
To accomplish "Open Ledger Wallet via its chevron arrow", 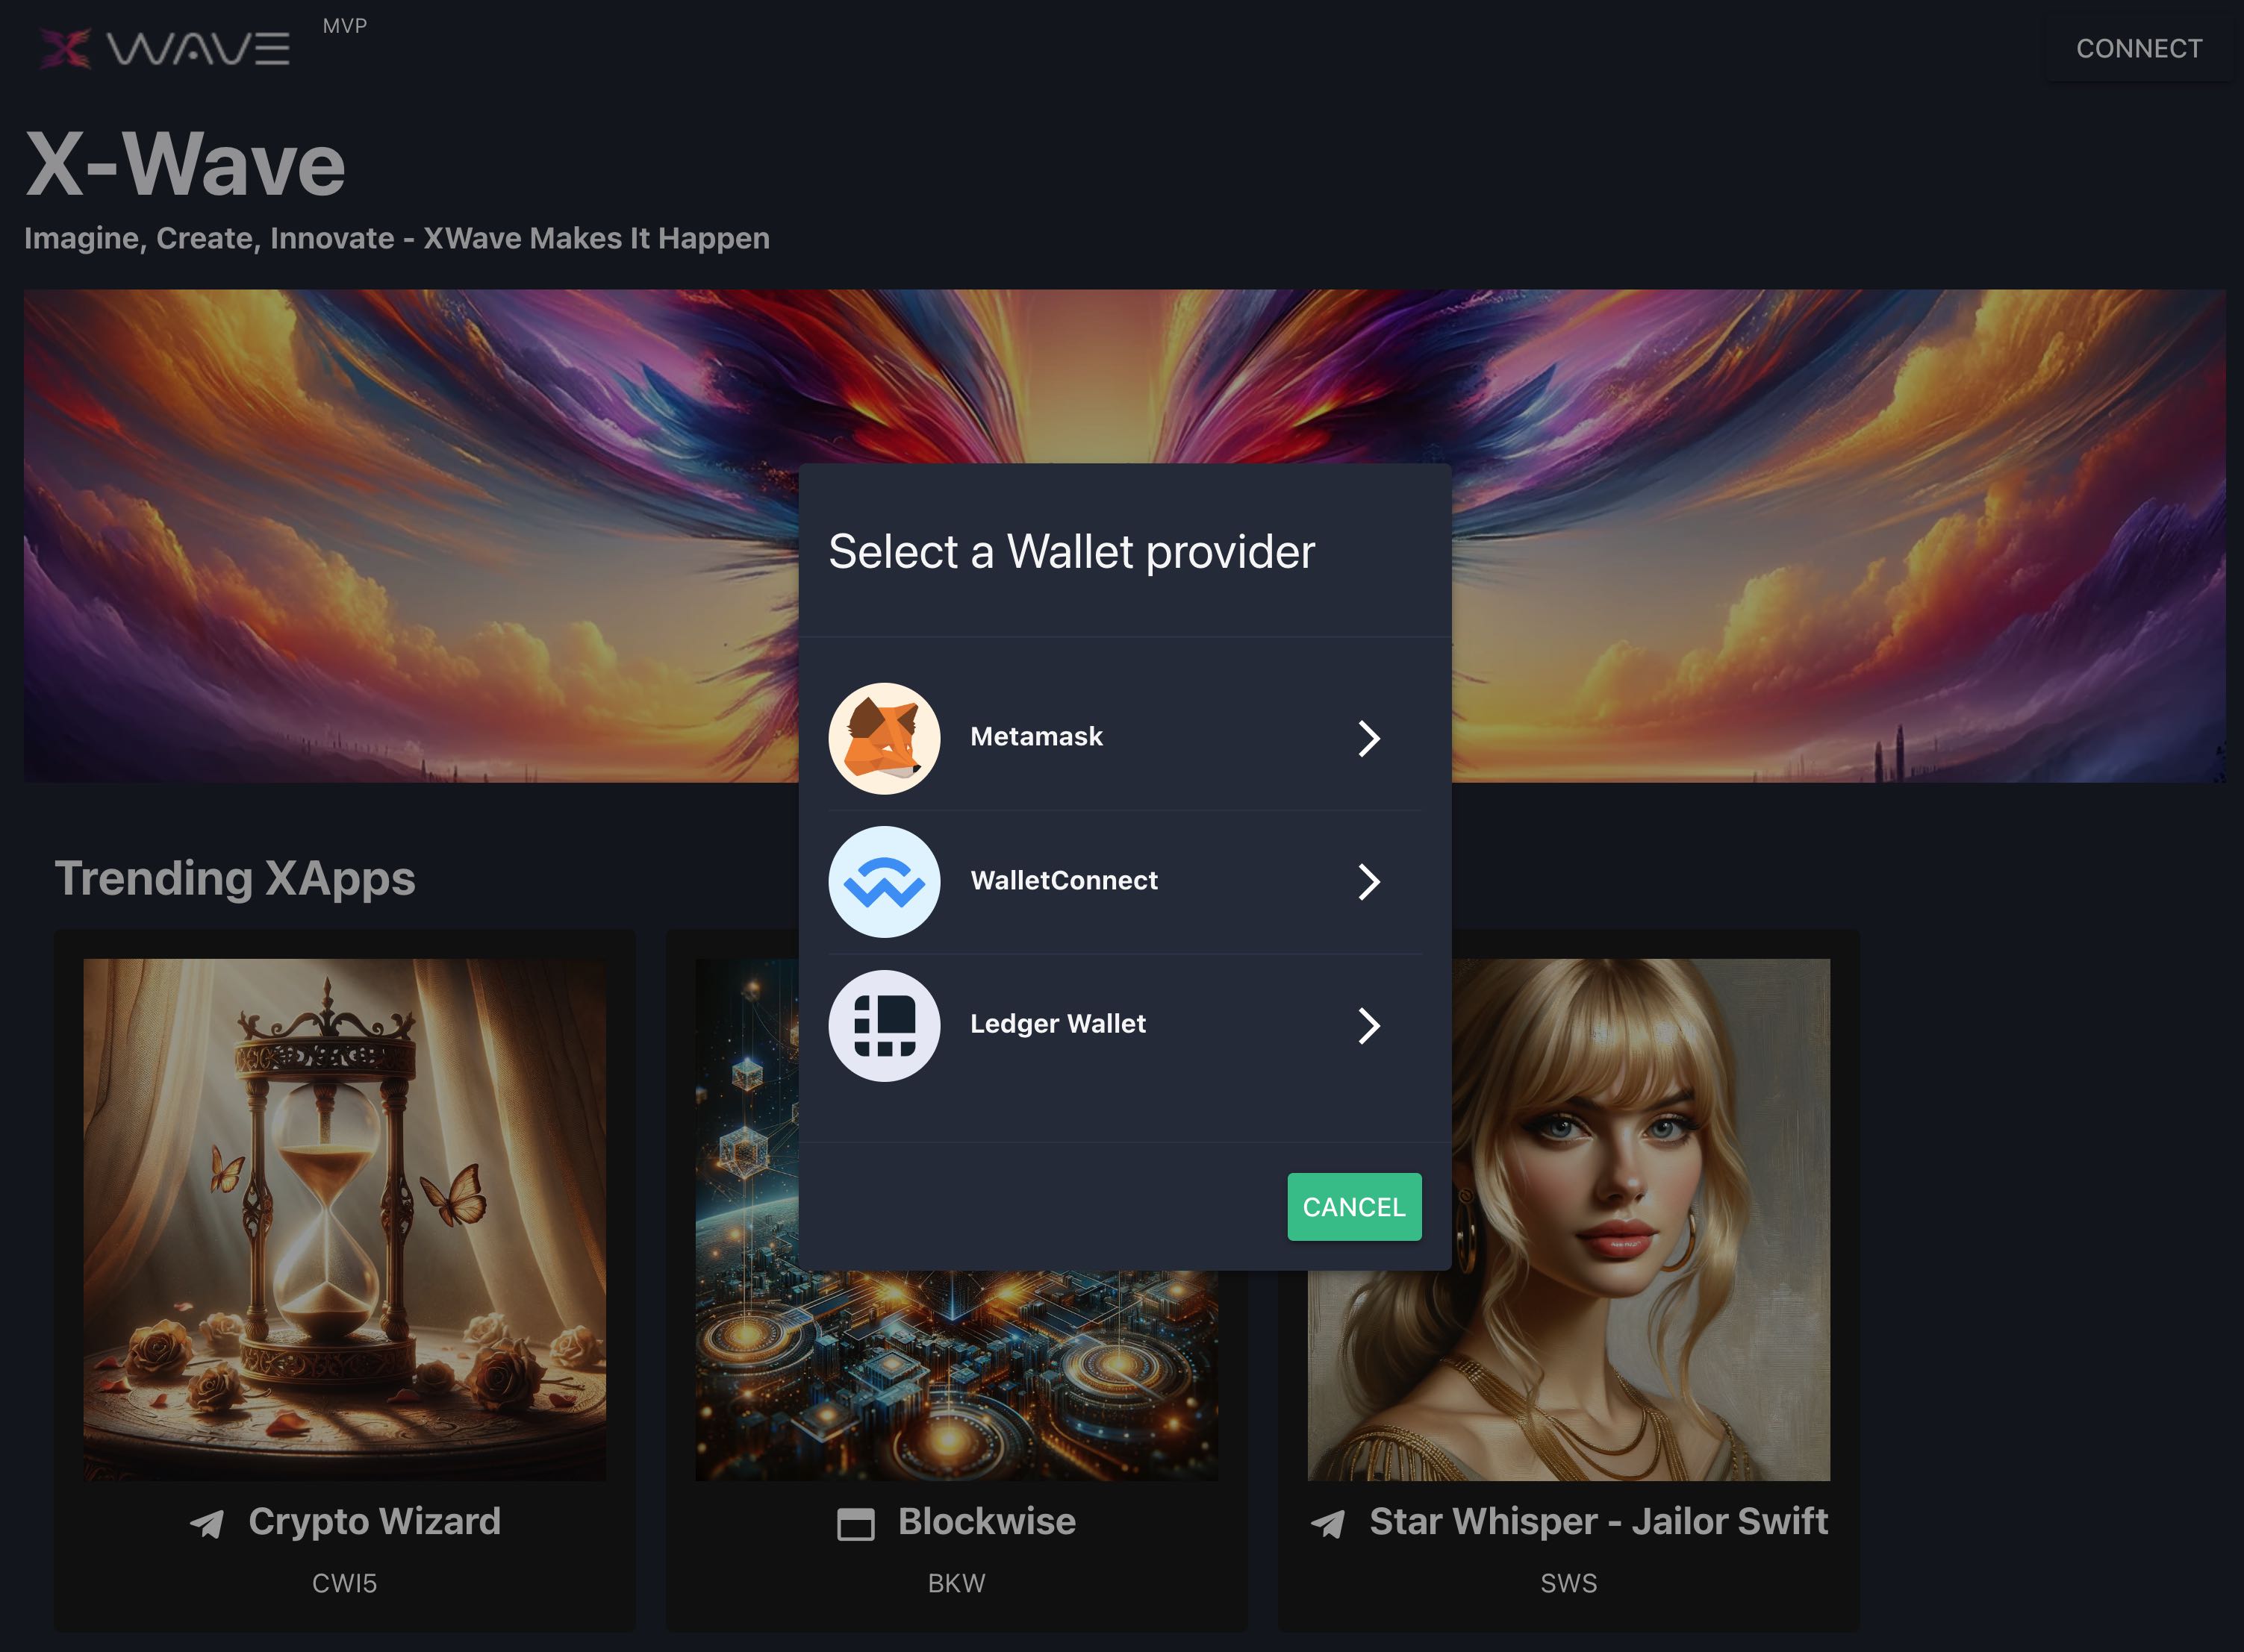I will (1368, 1025).
